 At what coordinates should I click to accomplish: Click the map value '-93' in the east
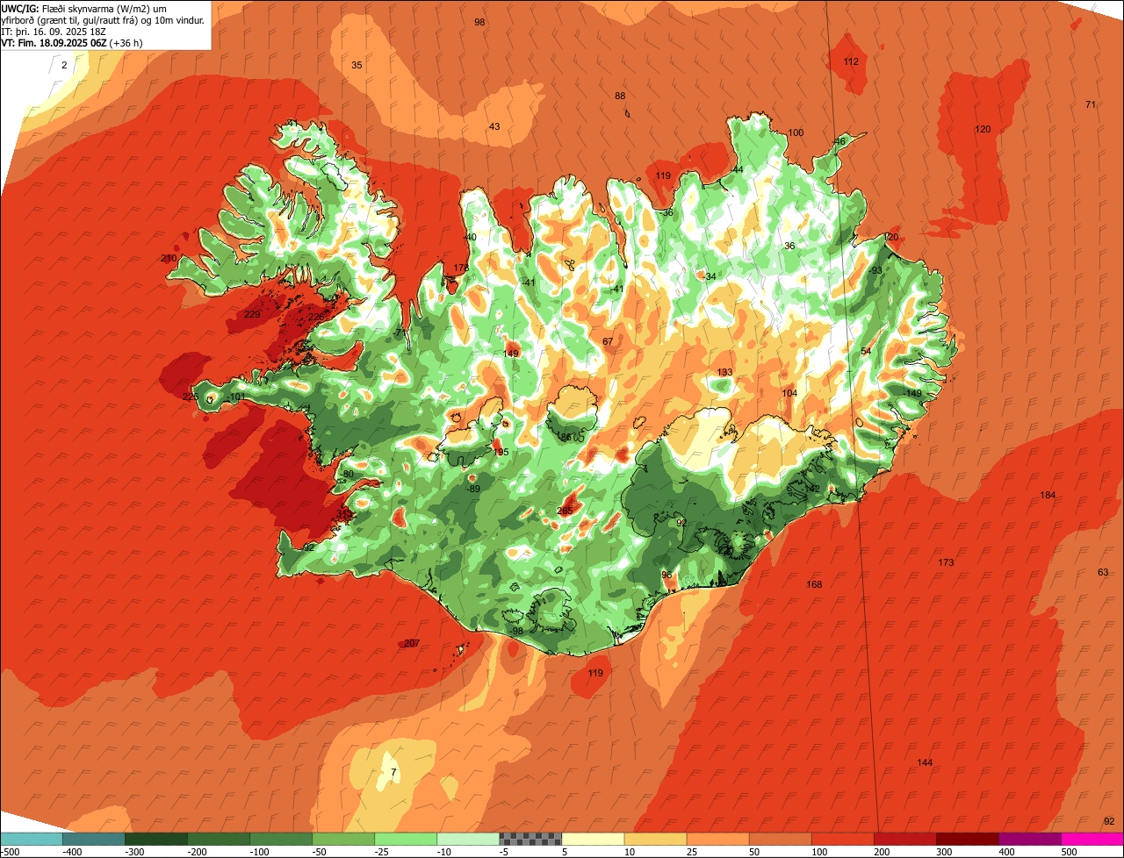[x=875, y=270]
